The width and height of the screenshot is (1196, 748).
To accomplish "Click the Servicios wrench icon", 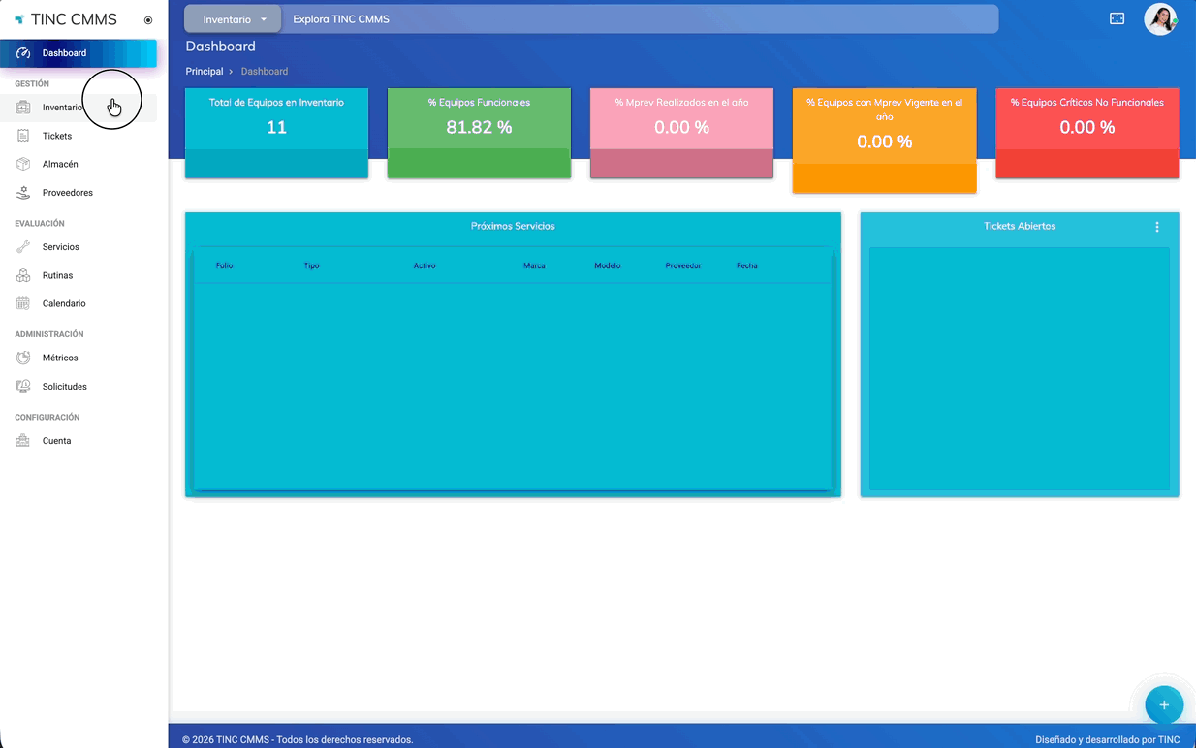I will (x=23, y=247).
